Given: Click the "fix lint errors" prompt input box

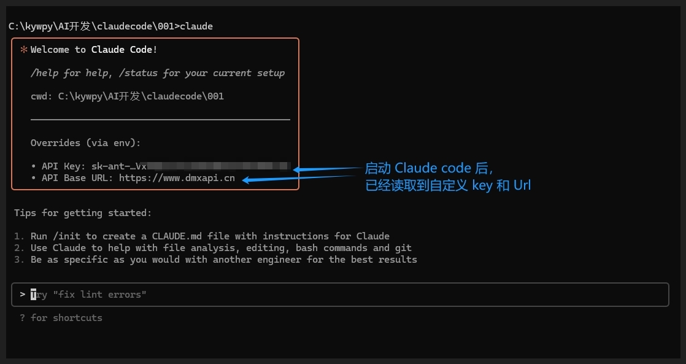Looking at the screenshot, I should [x=340, y=295].
